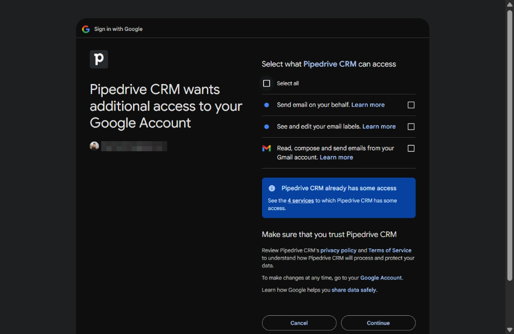This screenshot has height=334, width=514.
Task: Click the user profile avatar
Action: (95, 146)
